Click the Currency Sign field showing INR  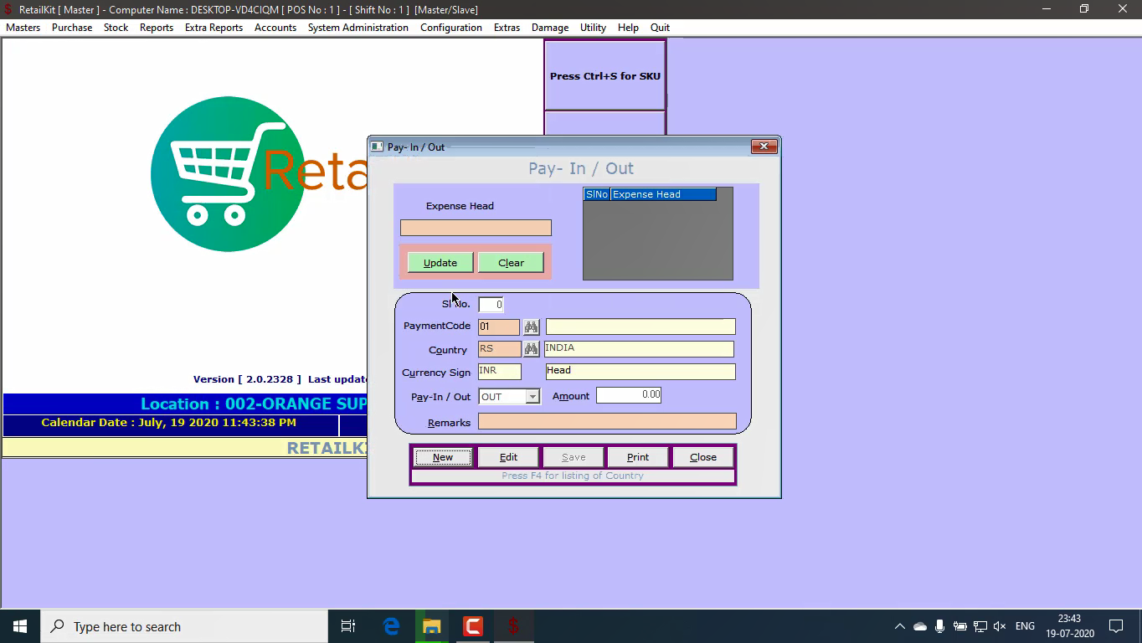click(500, 372)
